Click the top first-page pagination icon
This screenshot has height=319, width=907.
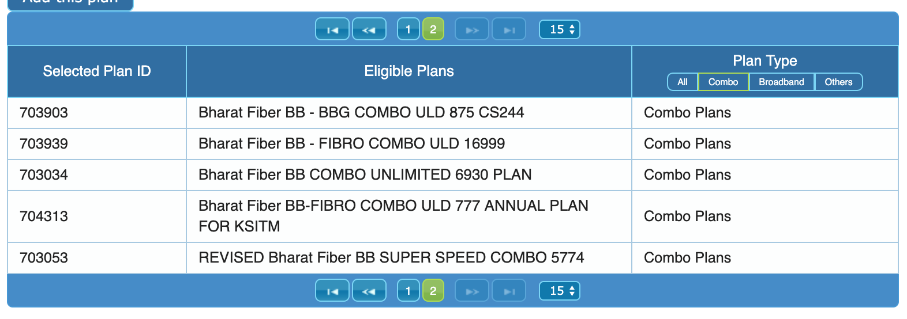(x=332, y=29)
